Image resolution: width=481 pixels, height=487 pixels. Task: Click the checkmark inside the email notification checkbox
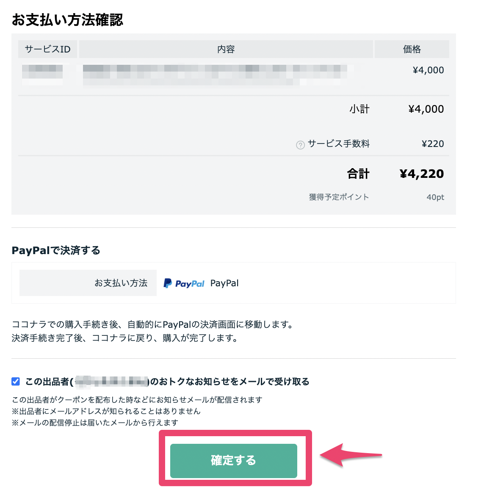15,382
